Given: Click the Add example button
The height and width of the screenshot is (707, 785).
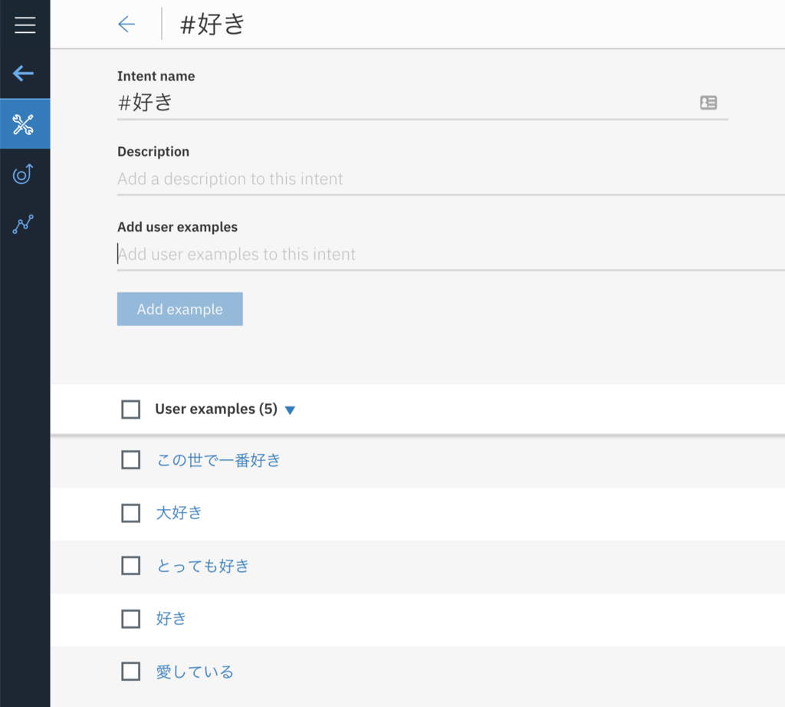Looking at the screenshot, I should pyautogui.click(x=179, y=309).
